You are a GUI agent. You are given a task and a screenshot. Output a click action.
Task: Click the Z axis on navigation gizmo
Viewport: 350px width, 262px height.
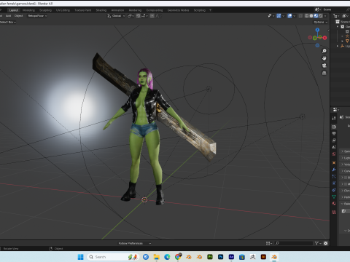click(317, 30)
